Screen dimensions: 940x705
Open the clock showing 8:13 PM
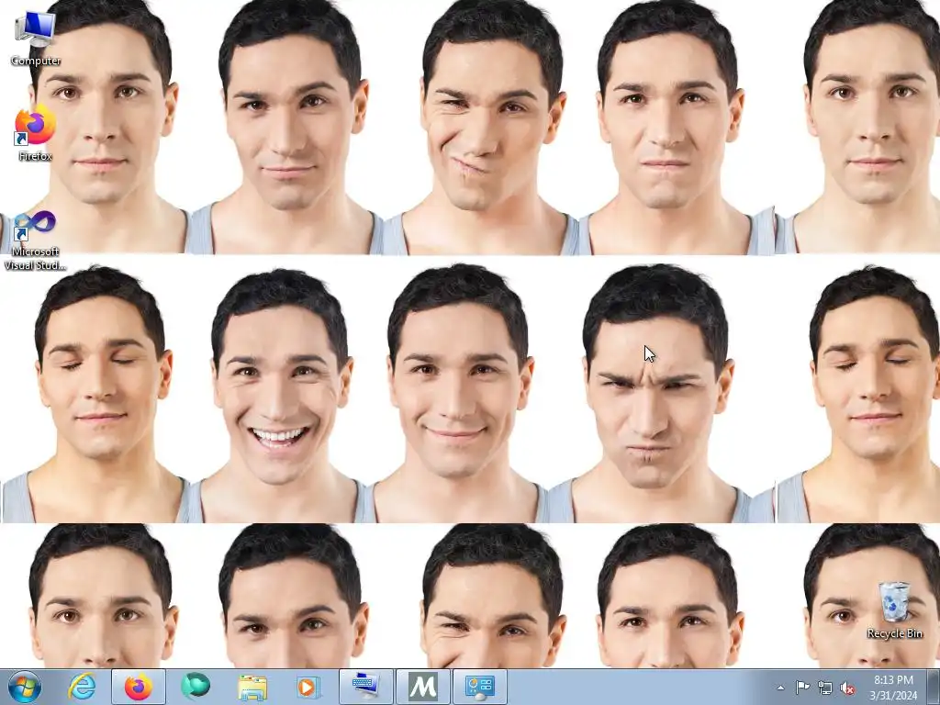pos(894,687)
